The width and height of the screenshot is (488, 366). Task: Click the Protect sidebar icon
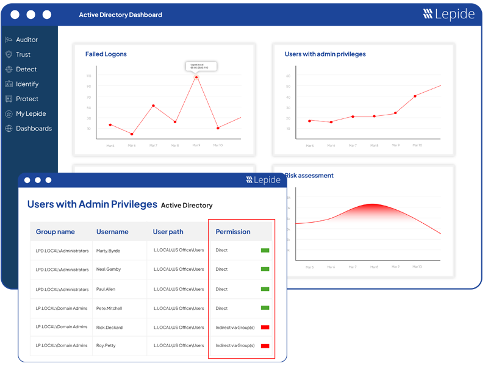(x=9, y=99)
